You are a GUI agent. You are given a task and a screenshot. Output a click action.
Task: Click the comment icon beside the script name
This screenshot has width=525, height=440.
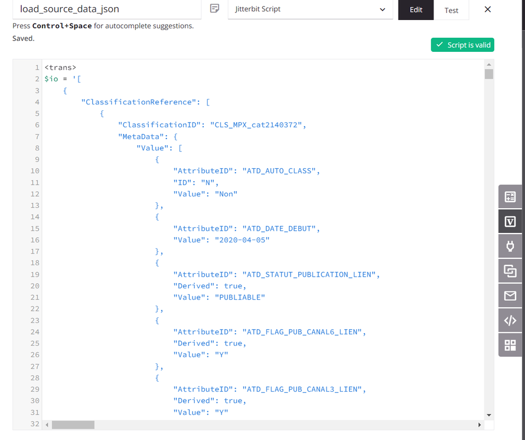coord(214,8)
